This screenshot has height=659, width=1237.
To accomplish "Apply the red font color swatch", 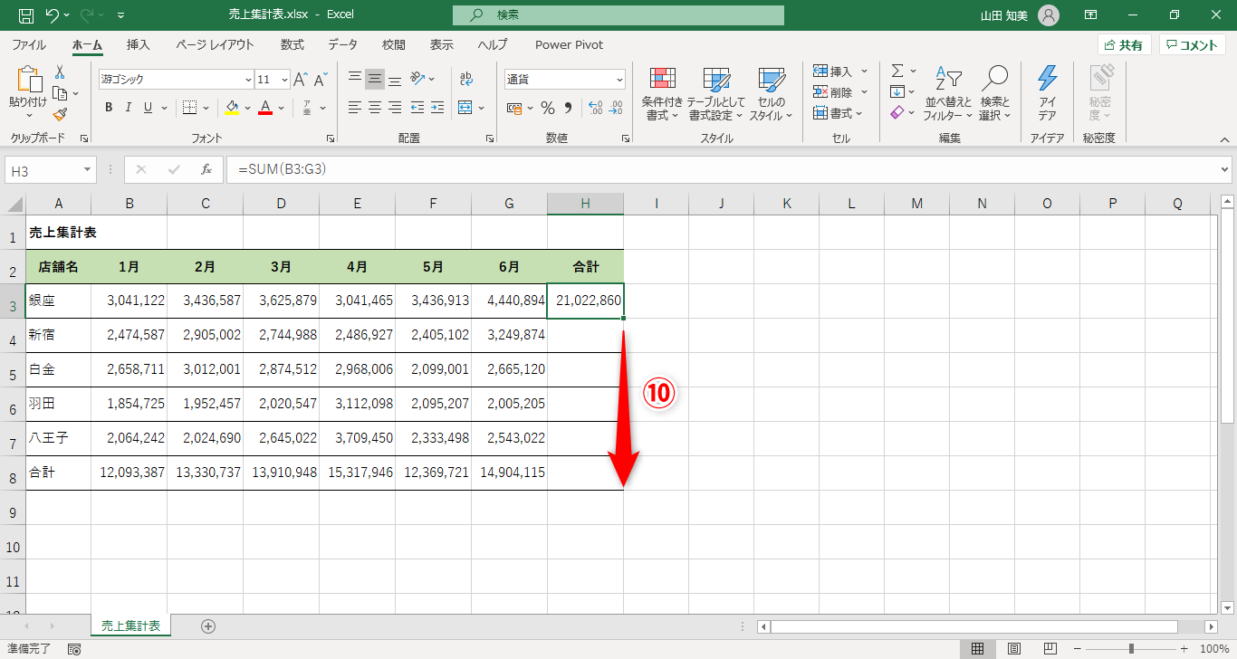I will (265, 108).
